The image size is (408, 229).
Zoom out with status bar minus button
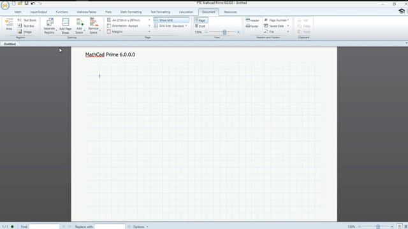(360, 226)
